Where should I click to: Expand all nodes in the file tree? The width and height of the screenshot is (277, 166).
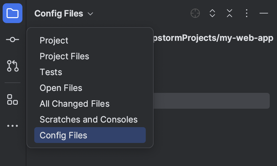(212, 14)
